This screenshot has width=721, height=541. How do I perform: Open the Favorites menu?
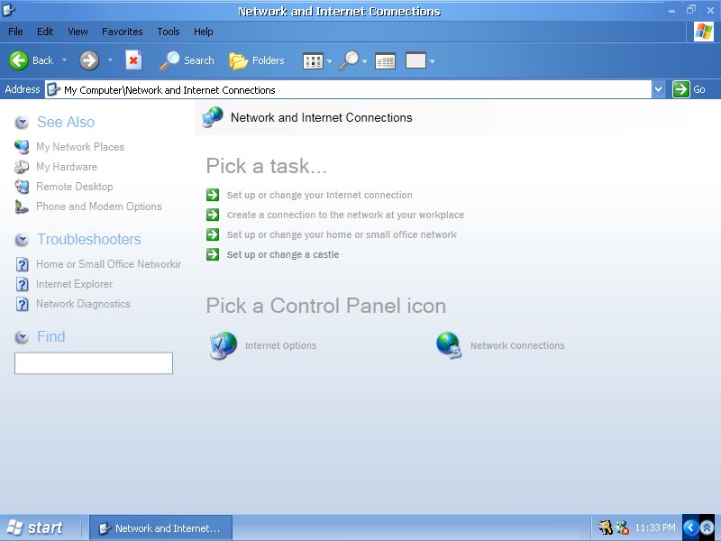[x=122, y=32]
